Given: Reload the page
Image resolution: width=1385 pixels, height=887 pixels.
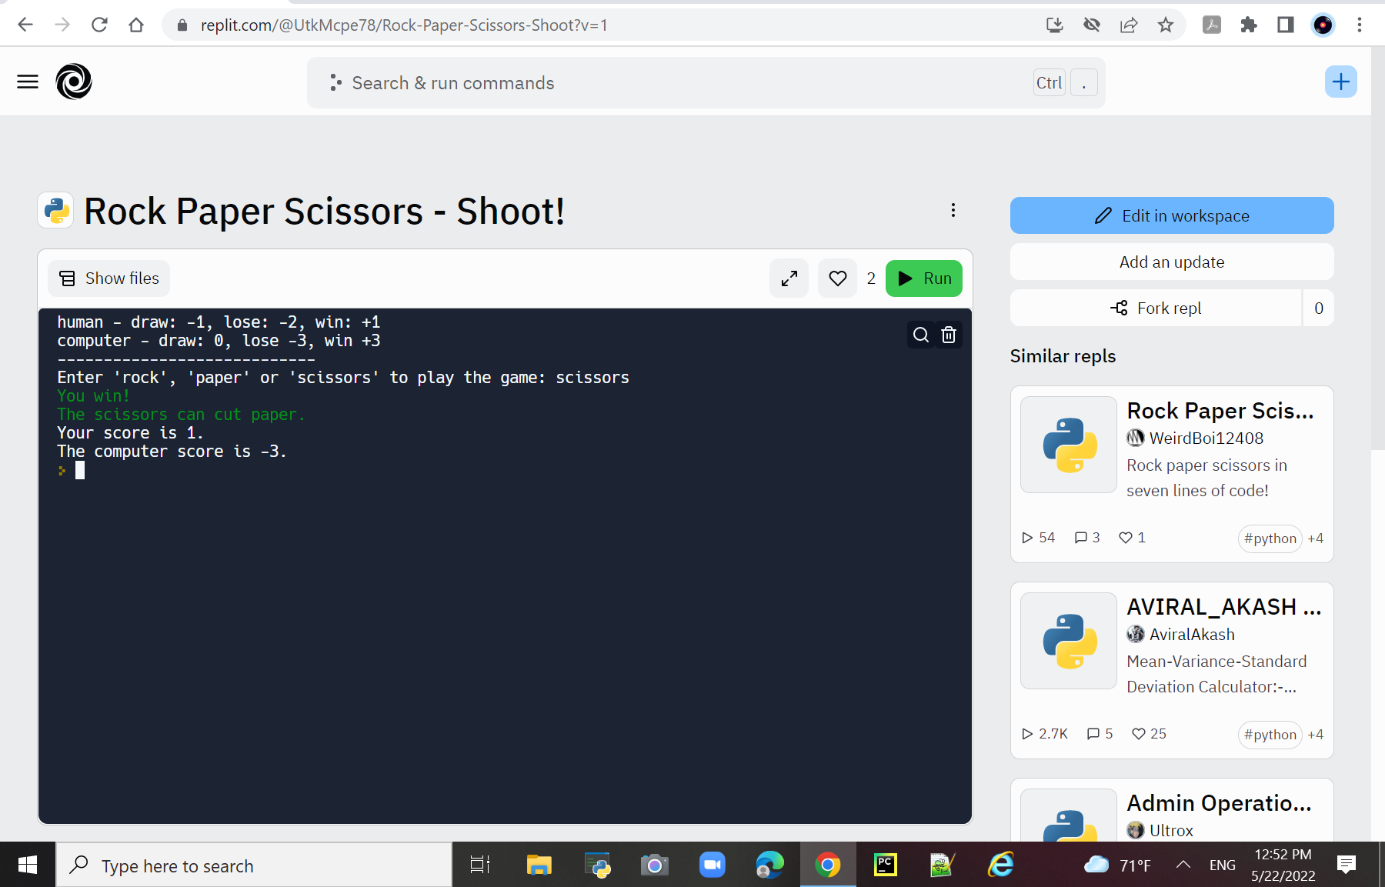Looking at the screenshot, I should pos(99,25).
